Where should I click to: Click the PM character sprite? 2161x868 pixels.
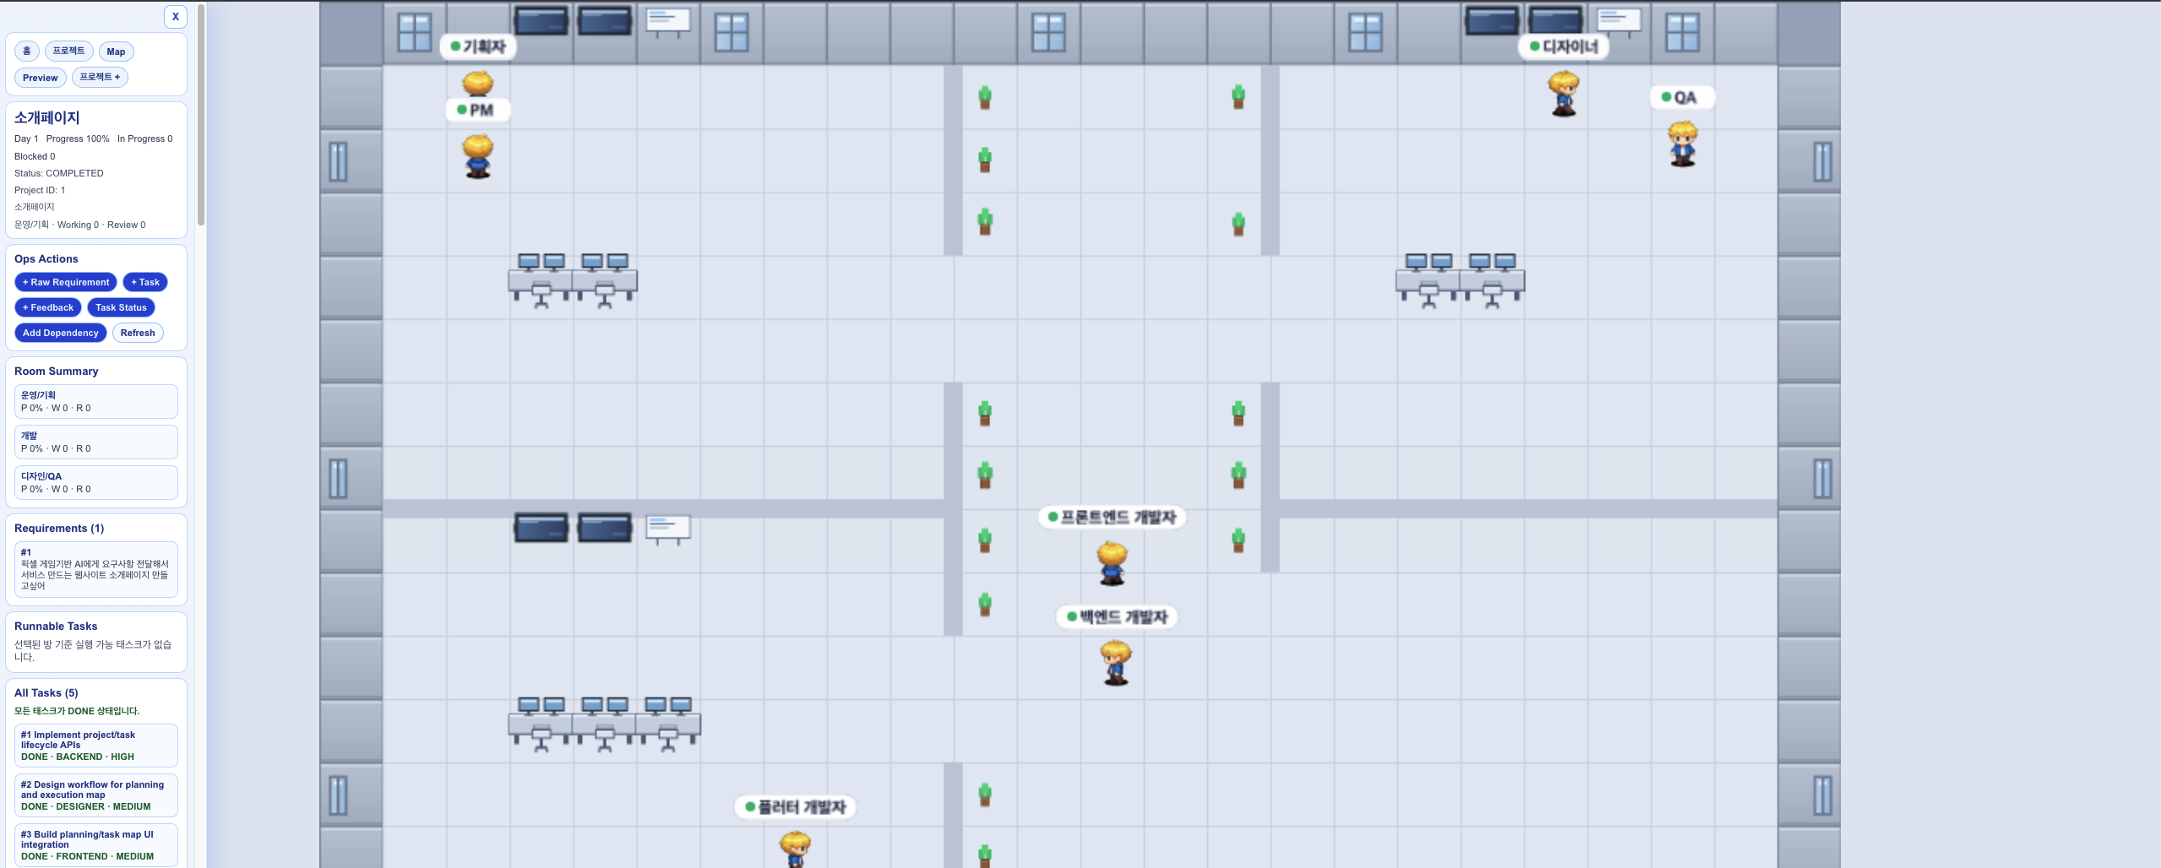click(x=478, y=156)
